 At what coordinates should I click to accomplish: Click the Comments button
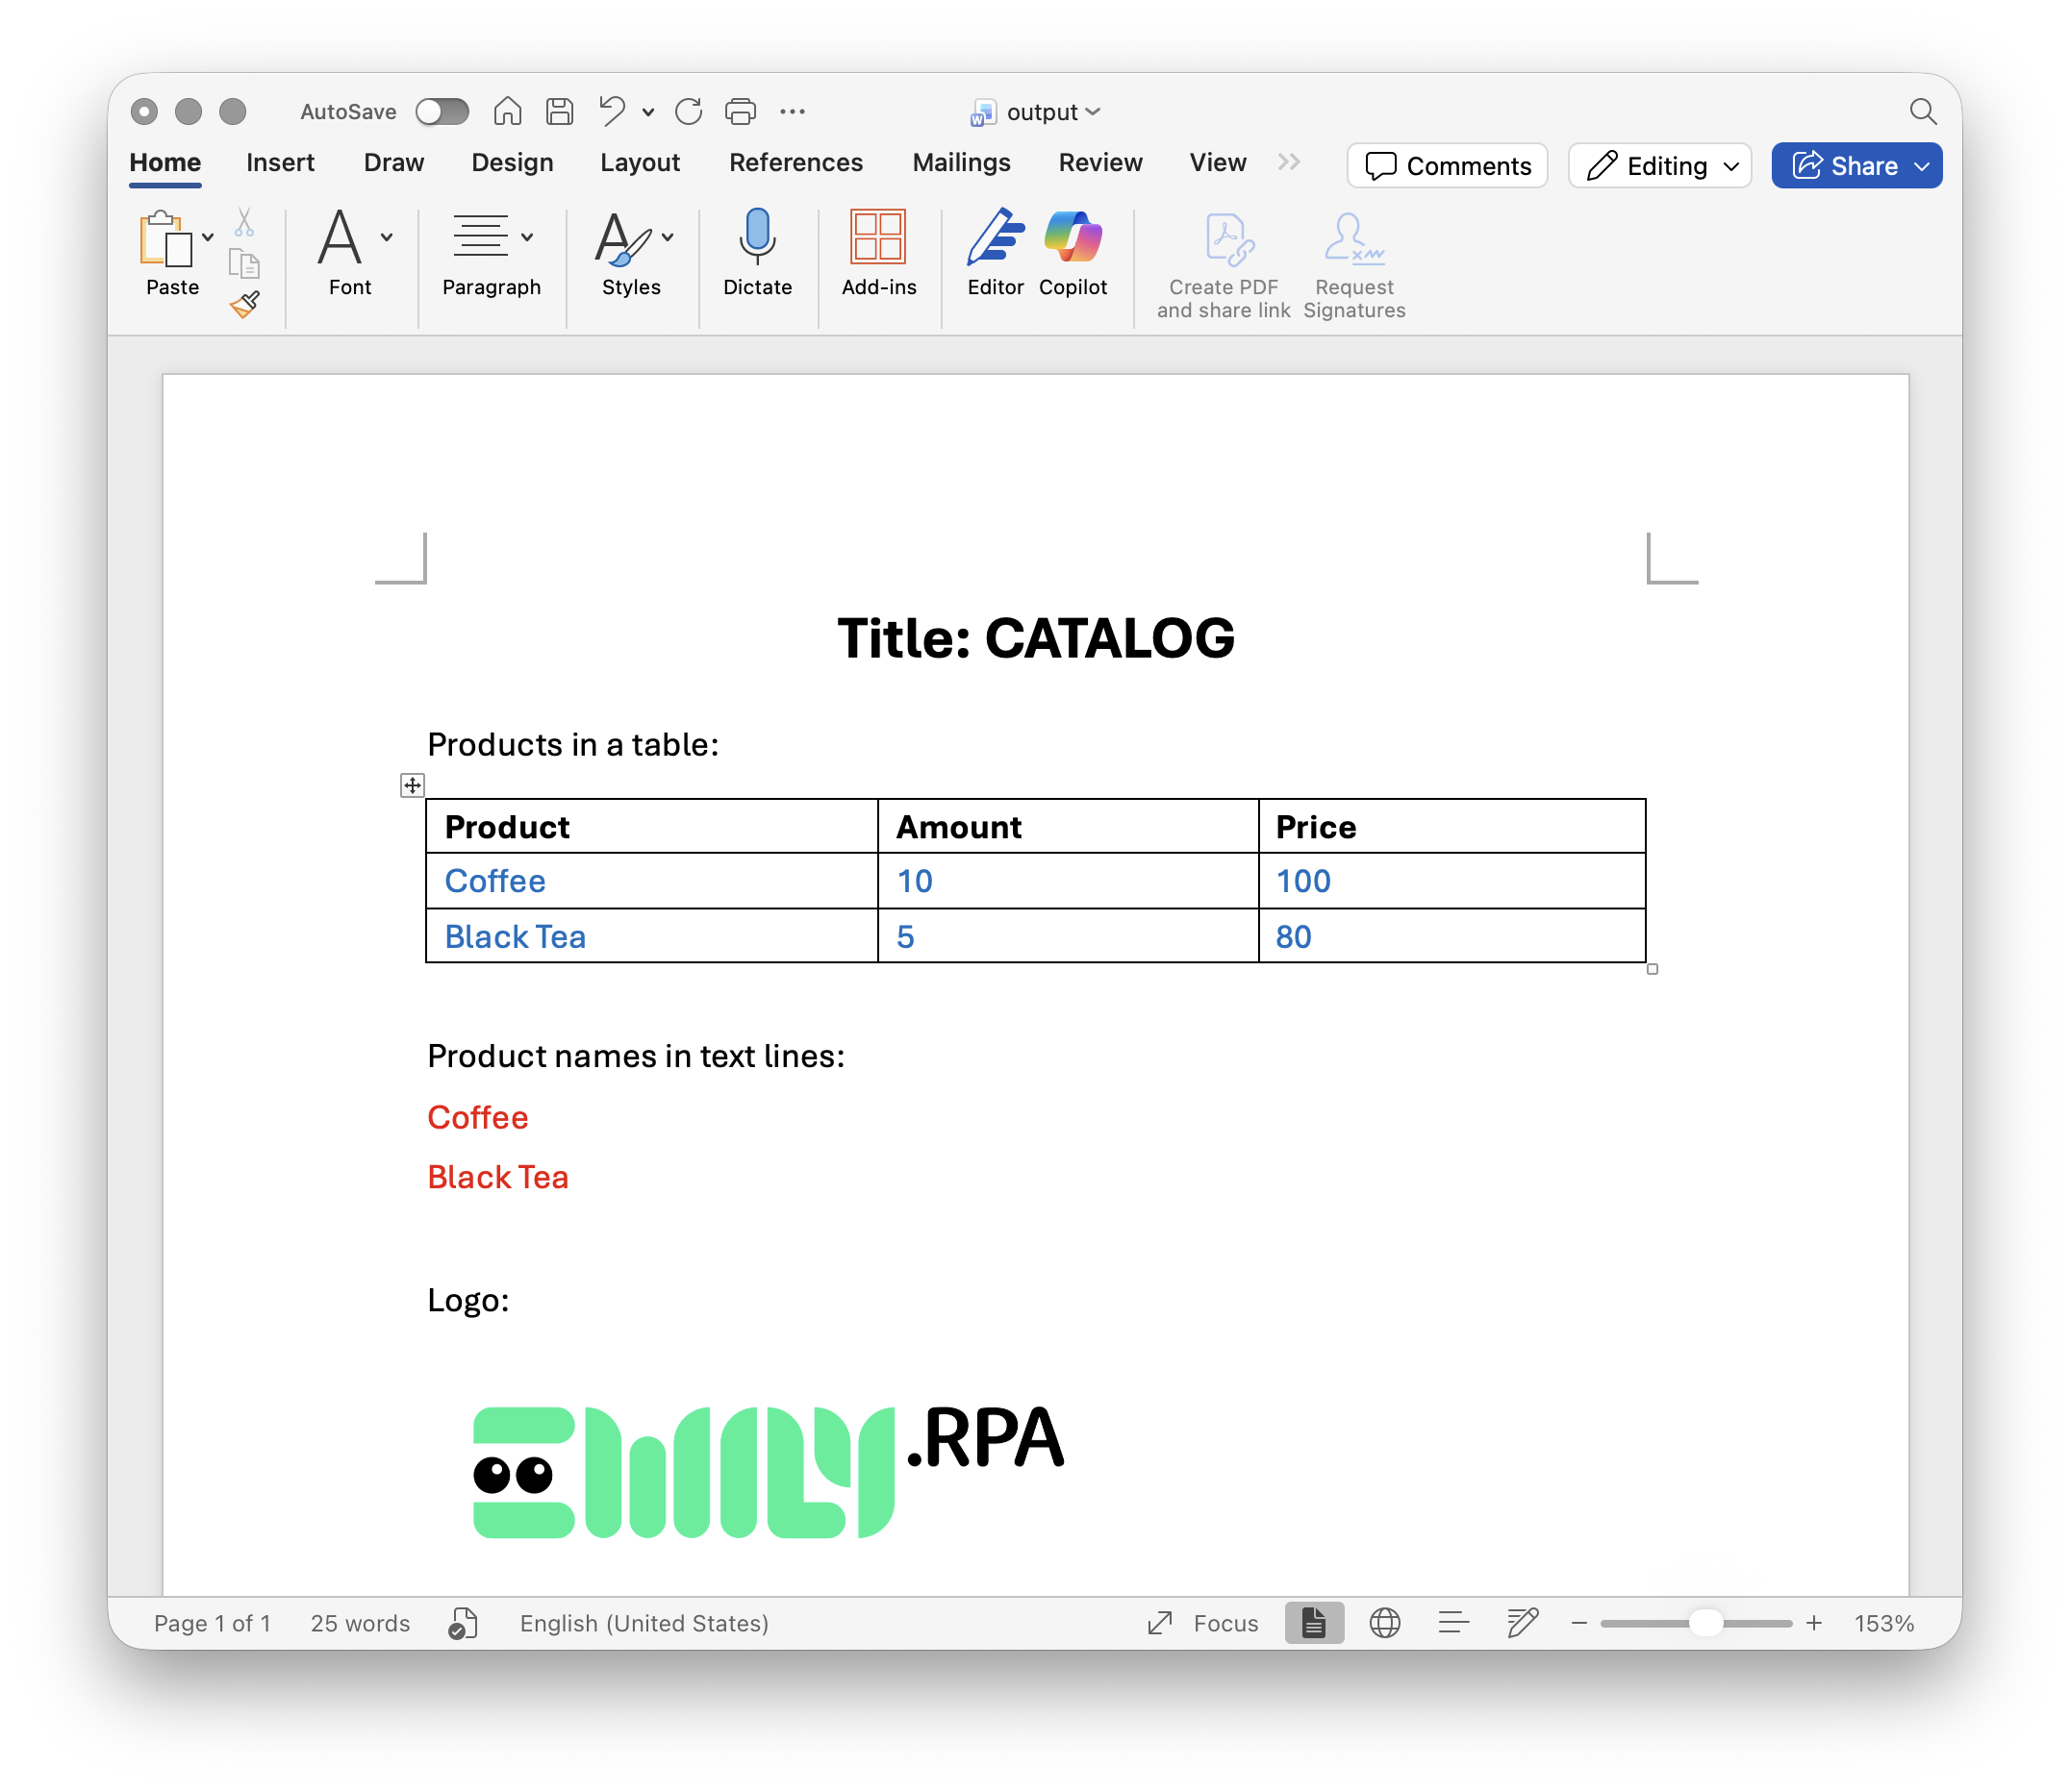click(1447, 166)
